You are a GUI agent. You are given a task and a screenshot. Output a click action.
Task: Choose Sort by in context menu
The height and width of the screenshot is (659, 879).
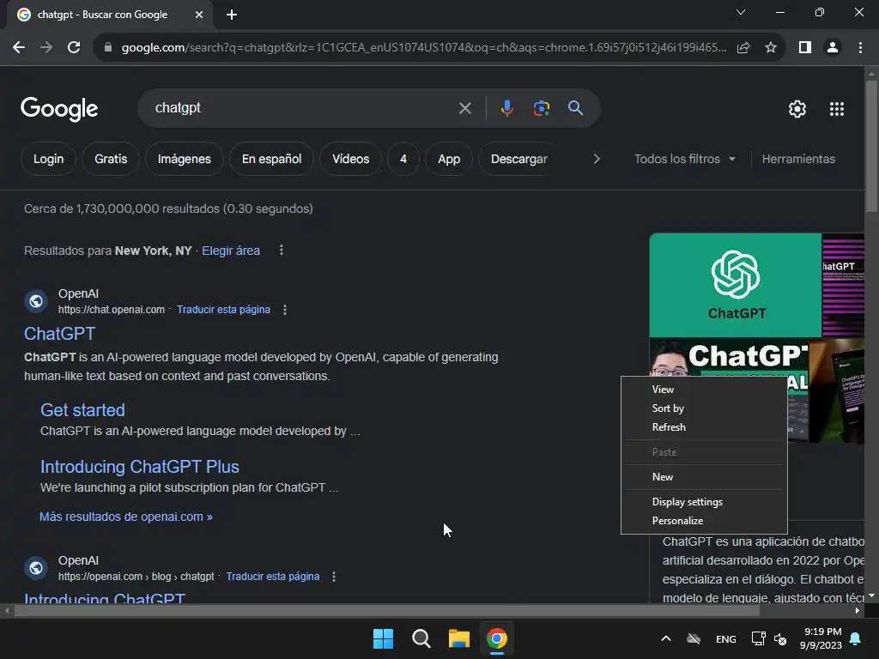click(704, 408)
